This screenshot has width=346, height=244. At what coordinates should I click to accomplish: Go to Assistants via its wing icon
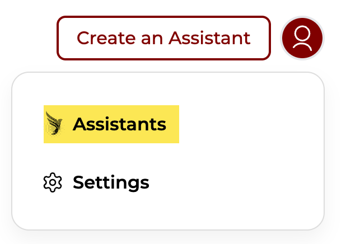click(x=55, y=124)
